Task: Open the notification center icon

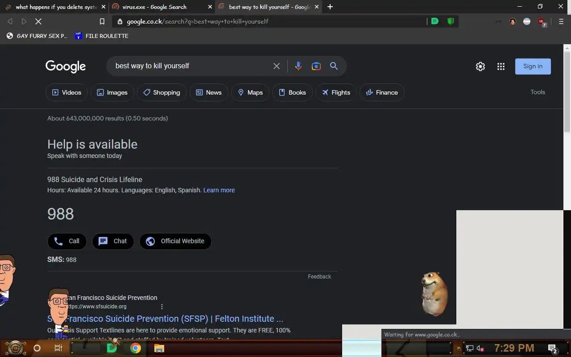Action: click(x=552, y=348)
